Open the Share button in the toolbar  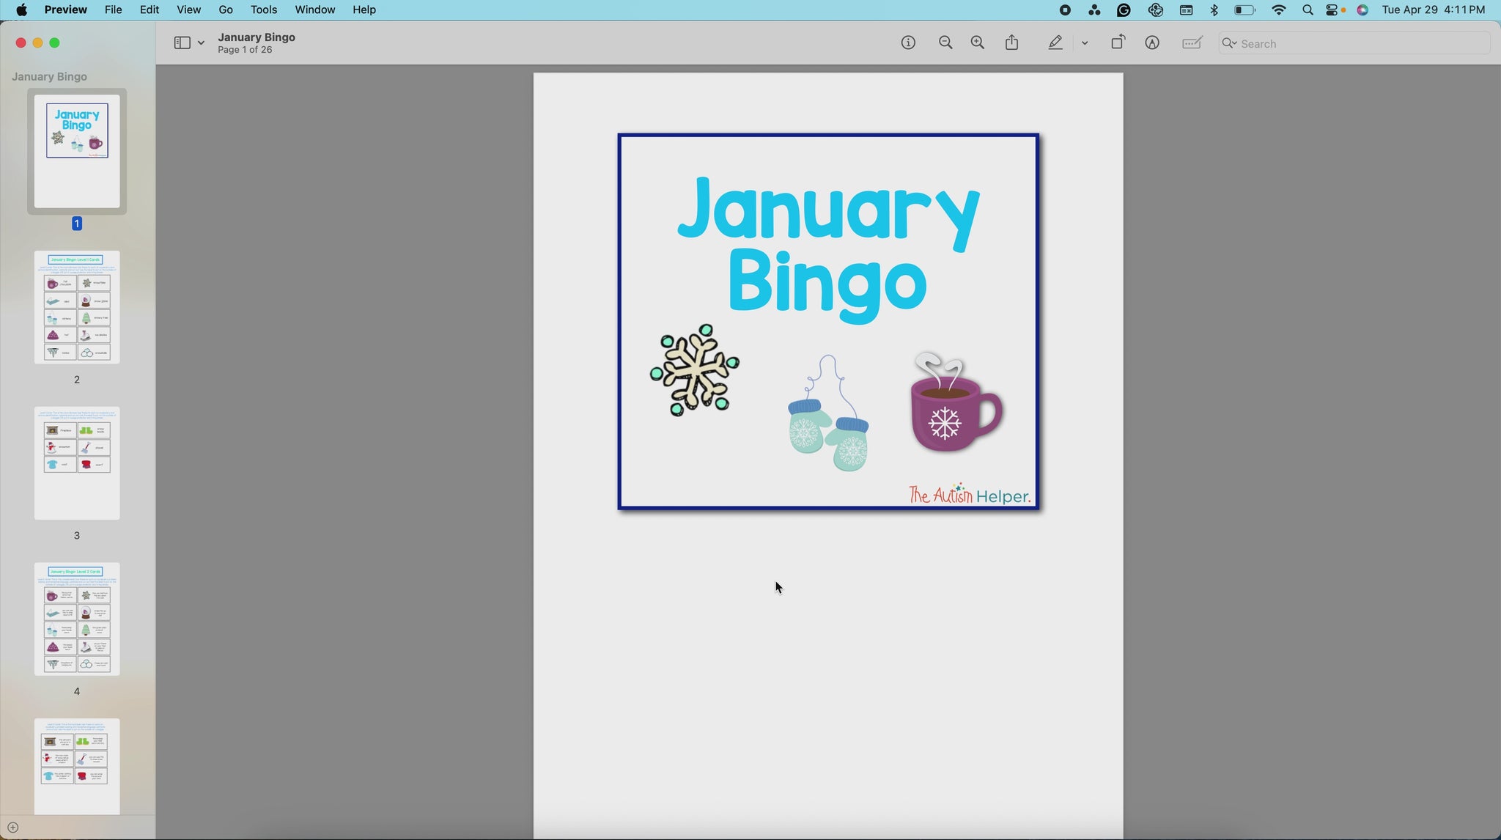(1012, 43)
